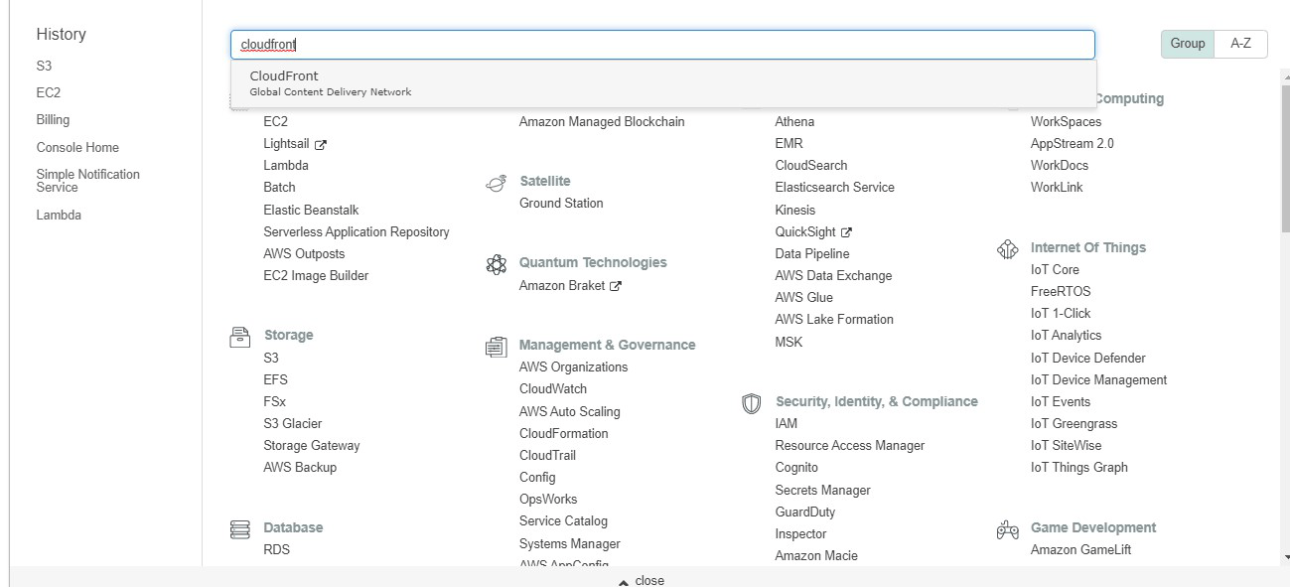This screenshot has width=1290, height=587.
Task: Open CloudFormation service
Action: (564, 434)
